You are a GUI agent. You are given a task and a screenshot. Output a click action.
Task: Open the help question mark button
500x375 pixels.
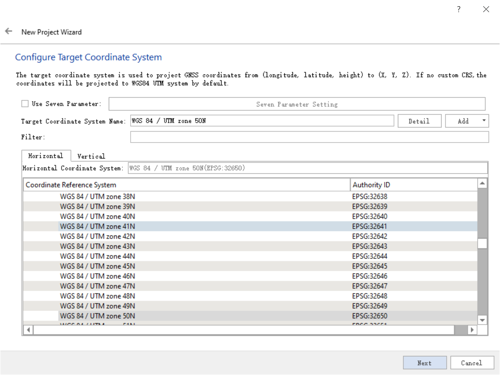click(x=459, y=9)
